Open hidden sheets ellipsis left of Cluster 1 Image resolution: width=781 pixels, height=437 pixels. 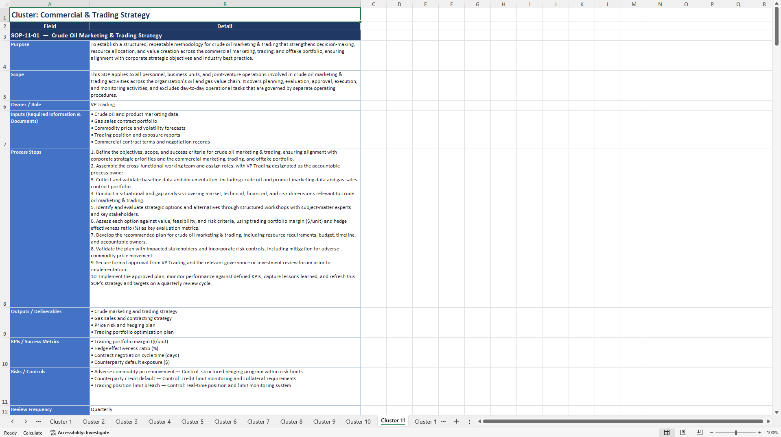click(38, 422)
